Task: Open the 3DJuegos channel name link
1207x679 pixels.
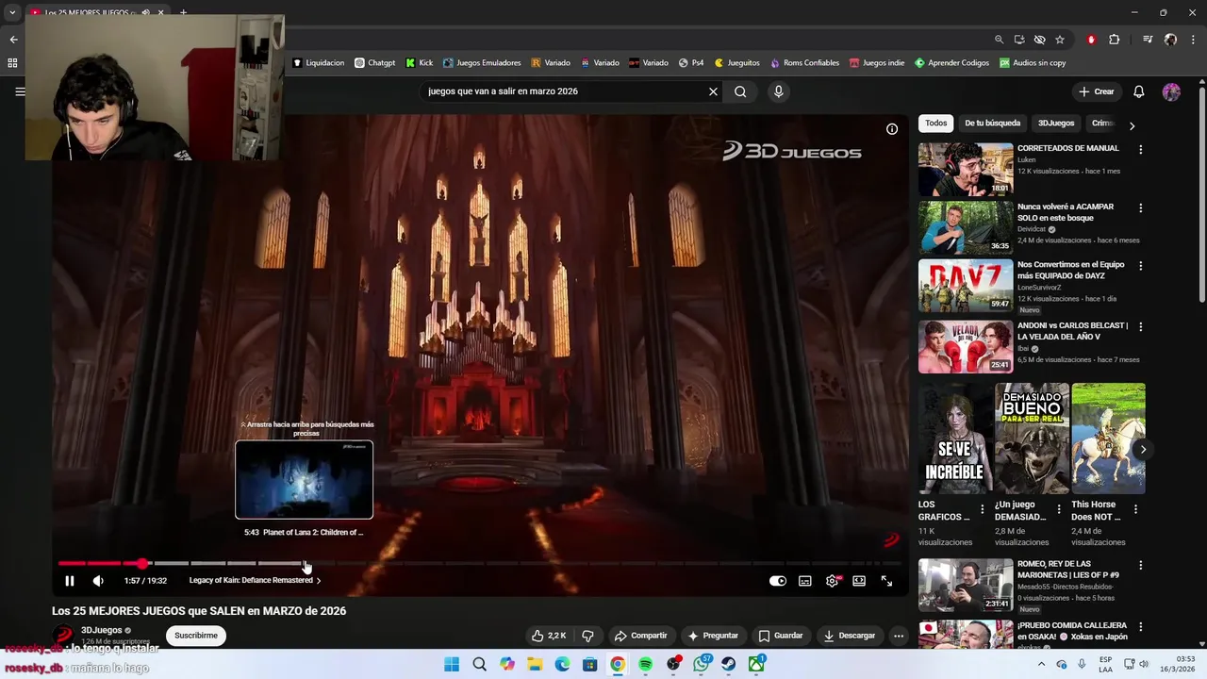Action: (101, 630)
